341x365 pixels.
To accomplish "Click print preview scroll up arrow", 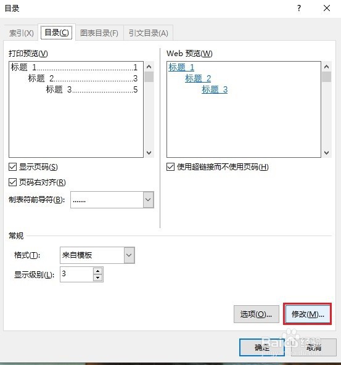I will (149, 67).
